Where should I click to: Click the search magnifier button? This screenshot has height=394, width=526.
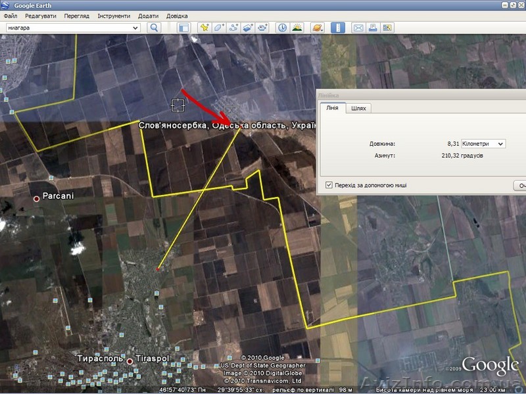(154, 28)
